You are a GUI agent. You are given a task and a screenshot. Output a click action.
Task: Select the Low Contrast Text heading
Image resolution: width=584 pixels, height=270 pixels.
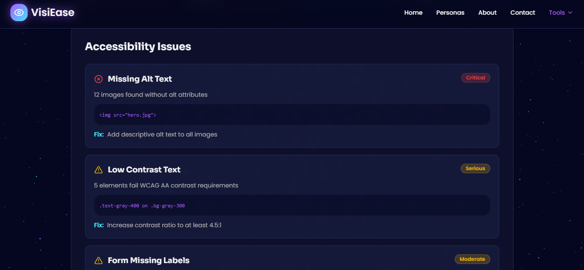pos(144,170)
